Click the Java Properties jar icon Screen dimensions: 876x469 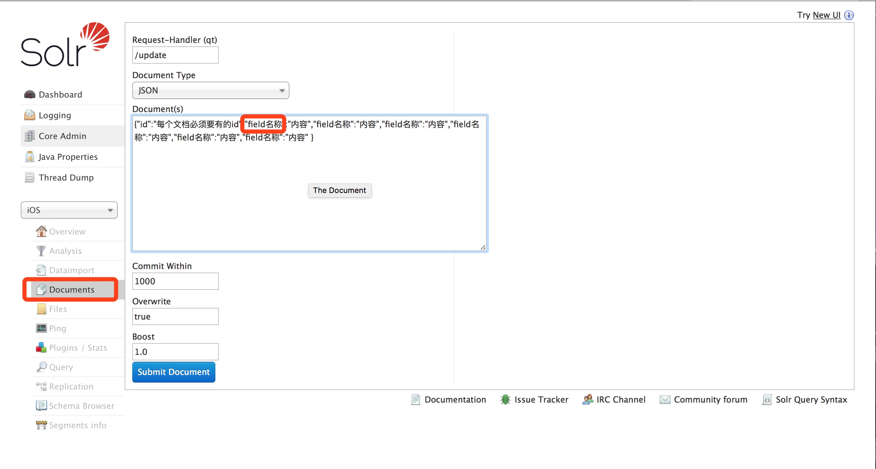30,157
